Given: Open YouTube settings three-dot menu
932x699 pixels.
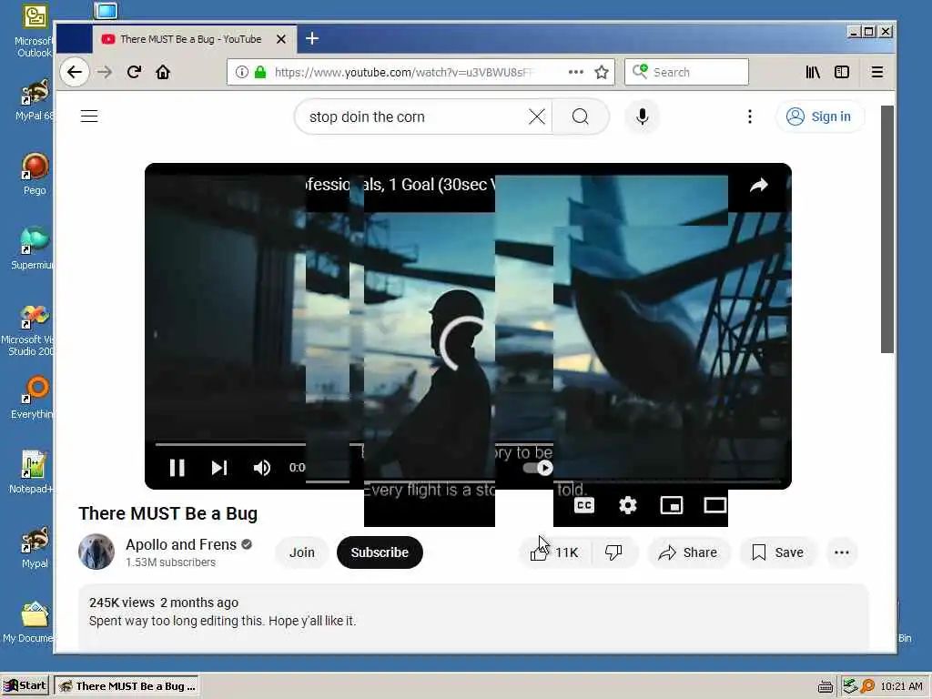Looking at the screenshot, I should 750,116.
